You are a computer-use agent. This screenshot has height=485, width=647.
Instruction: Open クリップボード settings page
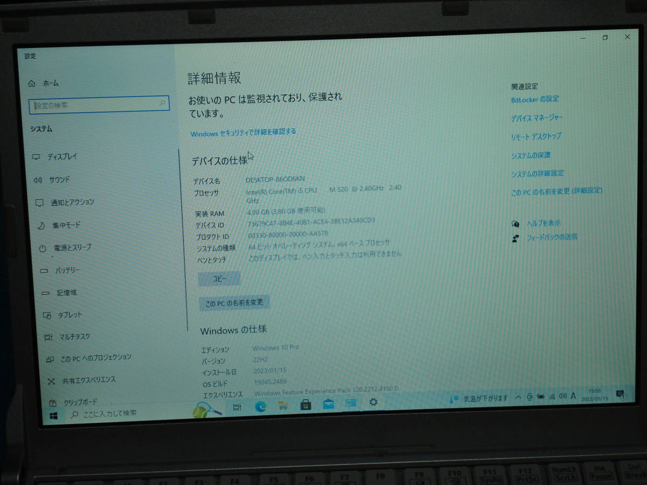coord(74,403)
